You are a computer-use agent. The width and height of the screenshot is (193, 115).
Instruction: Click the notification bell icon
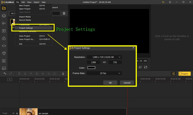click(170, 2)
